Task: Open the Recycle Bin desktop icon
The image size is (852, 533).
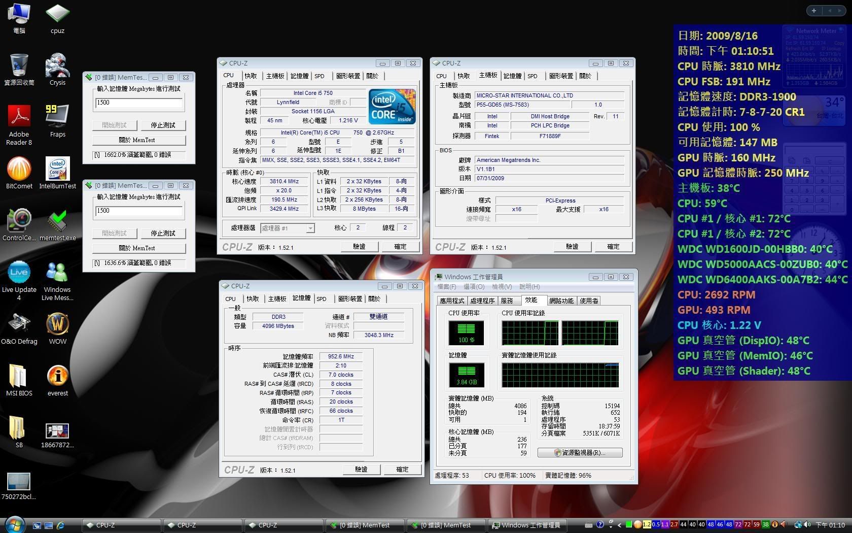Action: pyautogui.click(x=19, y=70)
